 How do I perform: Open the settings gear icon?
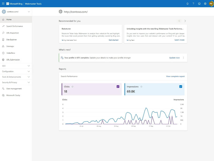click(205, 4)
